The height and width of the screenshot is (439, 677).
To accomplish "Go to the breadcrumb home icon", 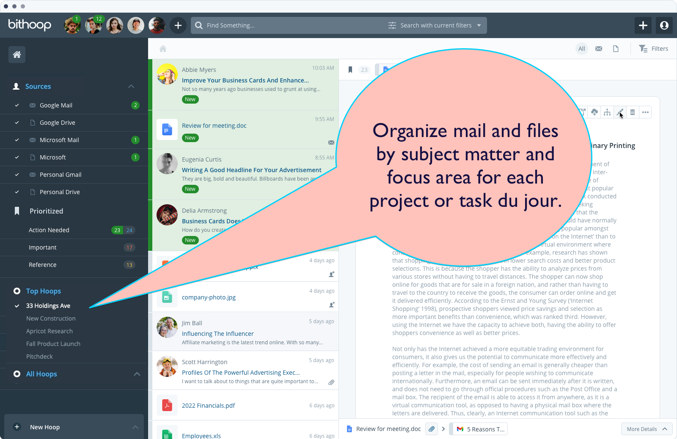I will tap(163, 49).
